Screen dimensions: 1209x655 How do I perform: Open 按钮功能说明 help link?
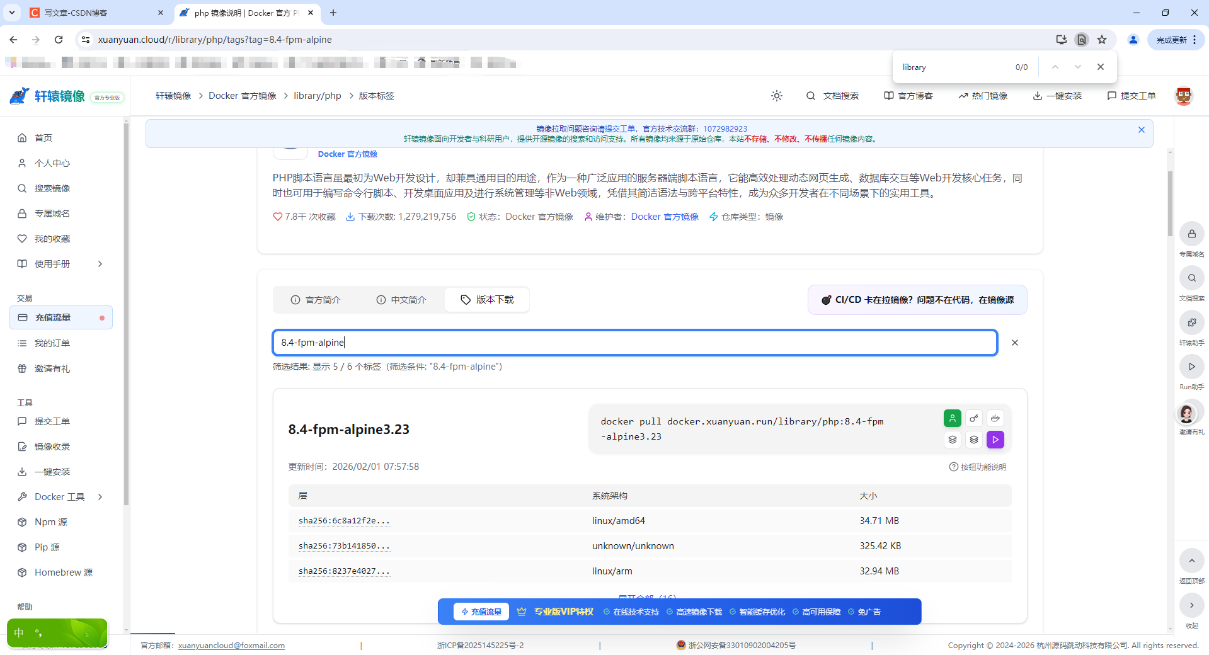pyautogui.click(x=978, y=467)
